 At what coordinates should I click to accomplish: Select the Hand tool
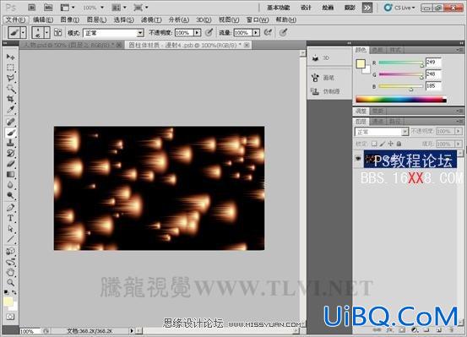10,272
